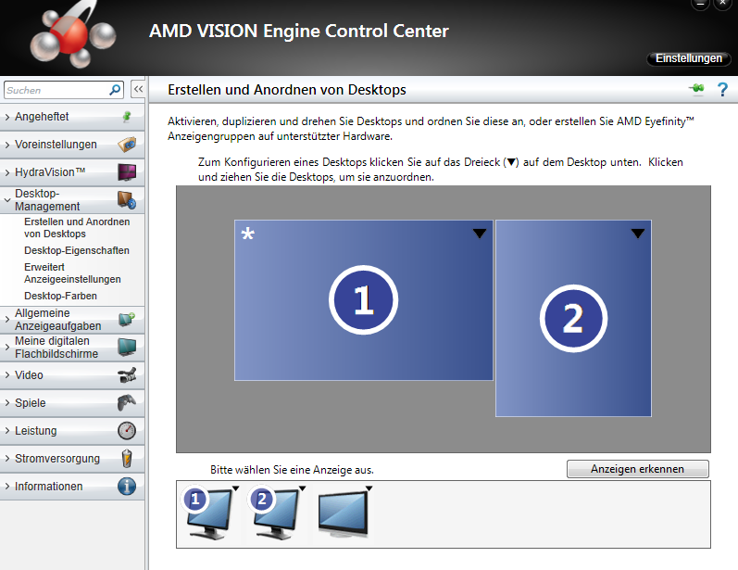Open dropdown arrow of monitor 2 thumbnail

[x=302, y=488]
